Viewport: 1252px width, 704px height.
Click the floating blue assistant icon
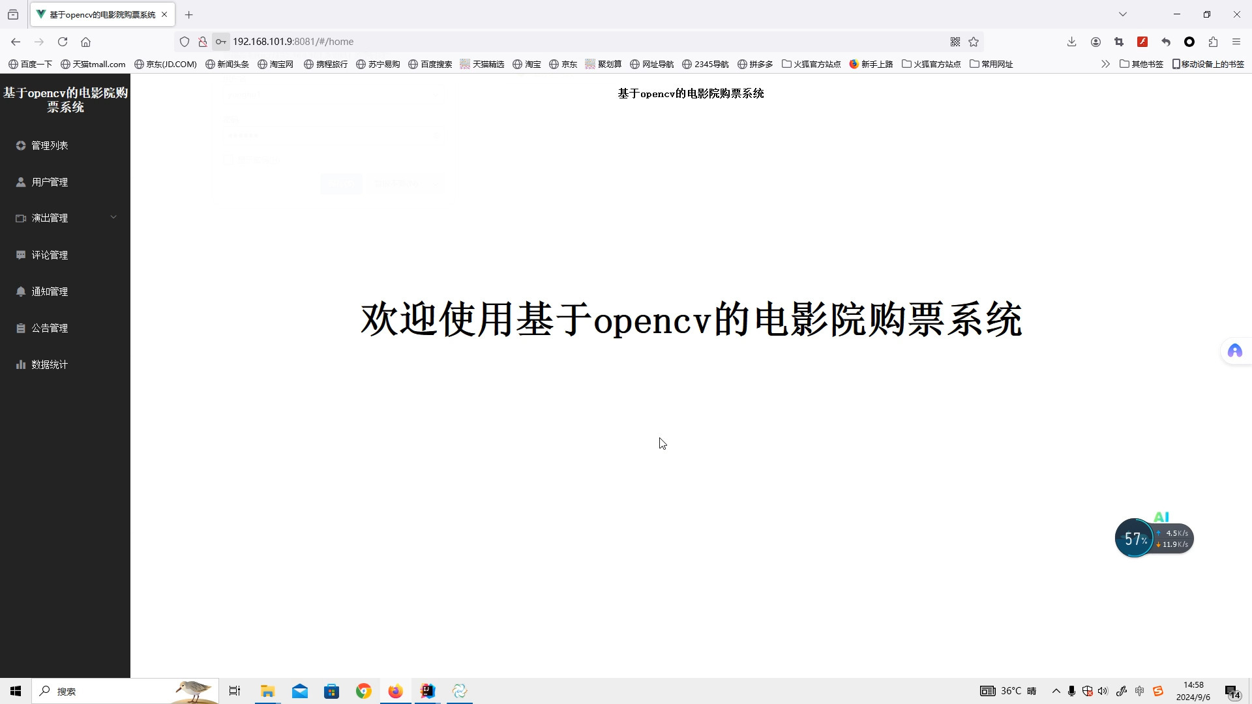pos(1235,351)
